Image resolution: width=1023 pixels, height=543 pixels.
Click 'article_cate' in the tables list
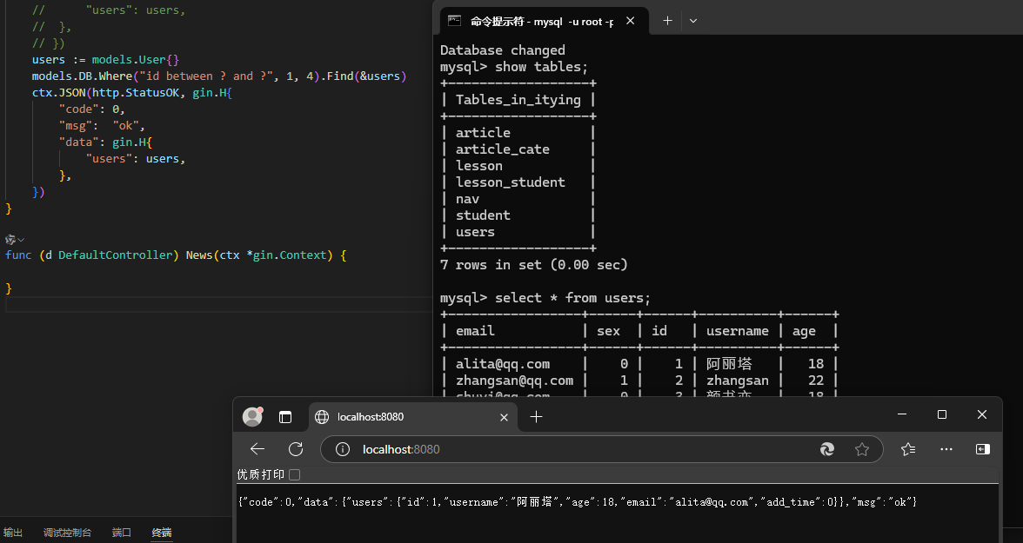pos(503,149)
